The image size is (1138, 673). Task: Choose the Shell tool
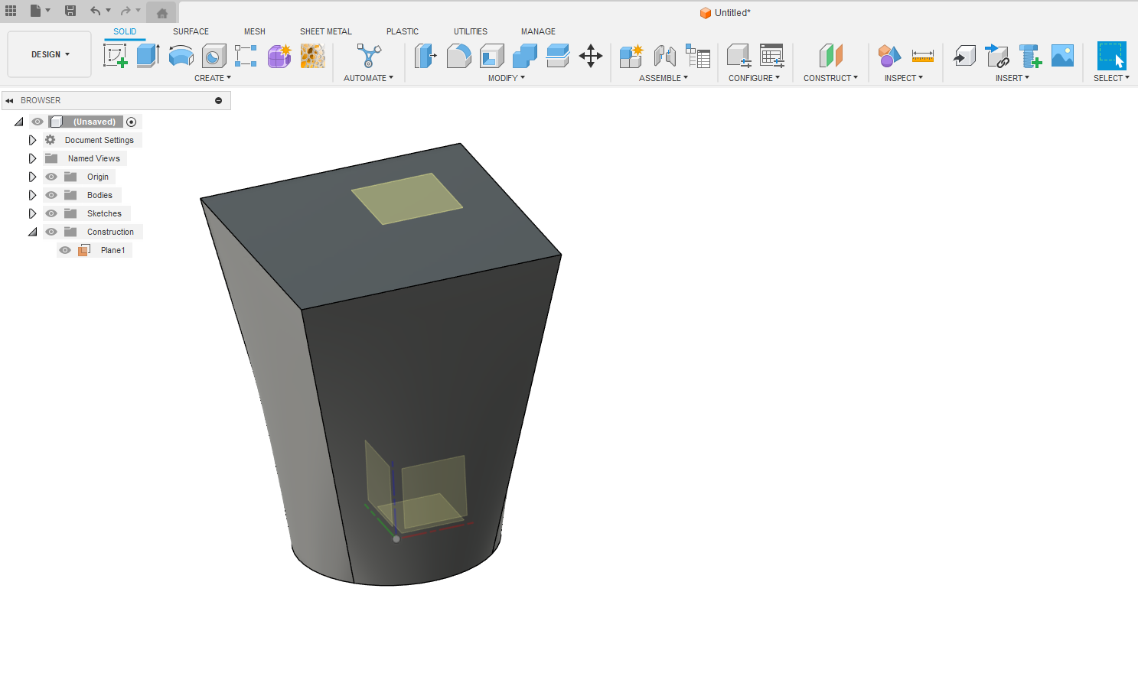pyautogui.click(x=492, y=56)
